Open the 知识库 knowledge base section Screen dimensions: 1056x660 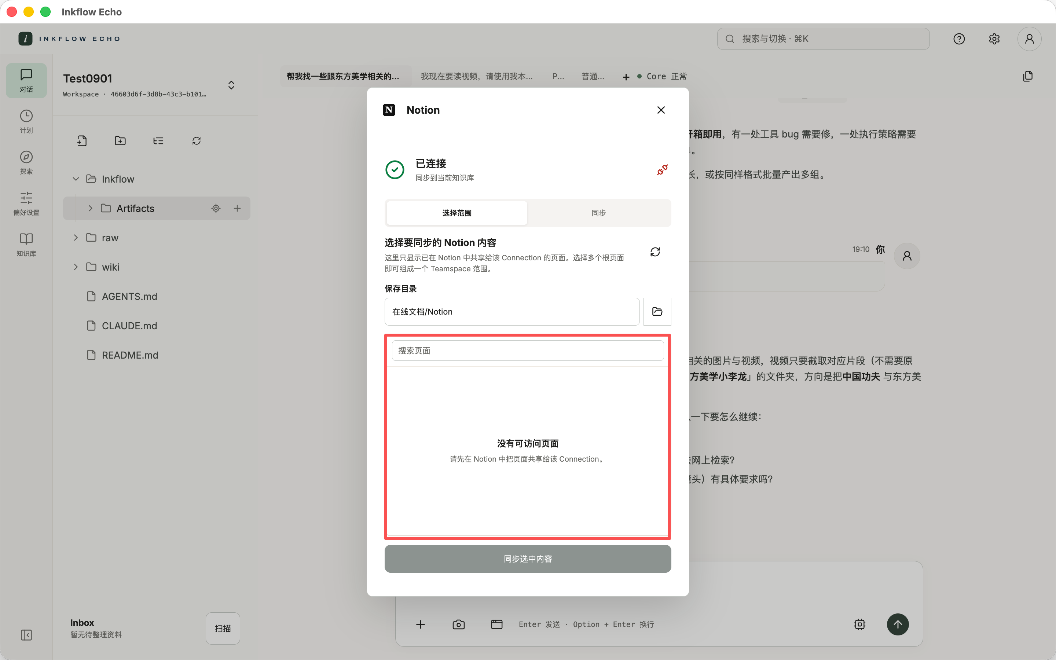click(x=26, y=245)
